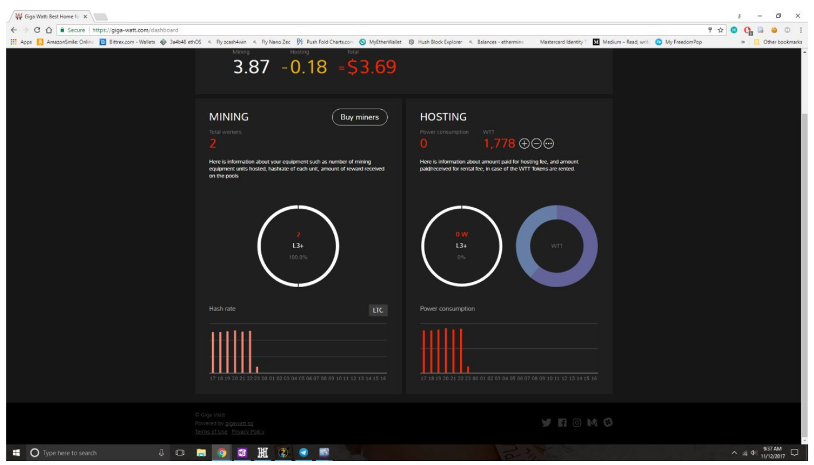Open Other bookmarks folder
Viewport: 814px width, 465px height.
click(778, 42)
